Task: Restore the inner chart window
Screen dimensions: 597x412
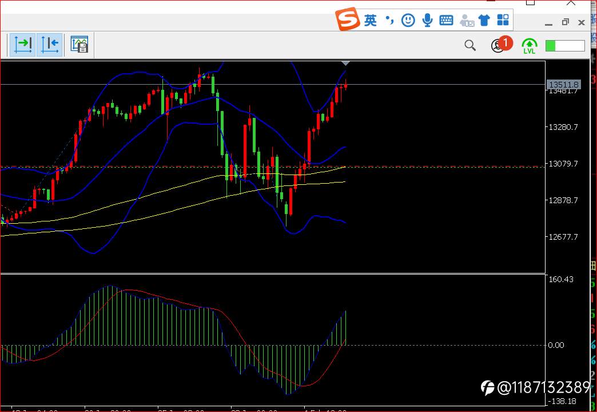Action: point(566,22)
